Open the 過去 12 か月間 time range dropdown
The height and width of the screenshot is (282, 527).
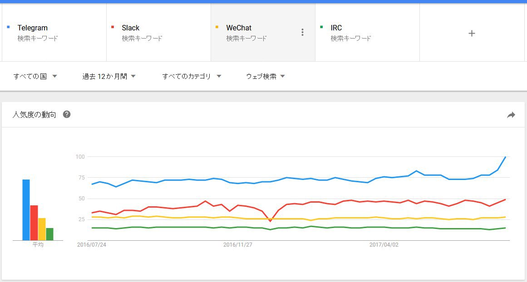[x=109, y=76]
